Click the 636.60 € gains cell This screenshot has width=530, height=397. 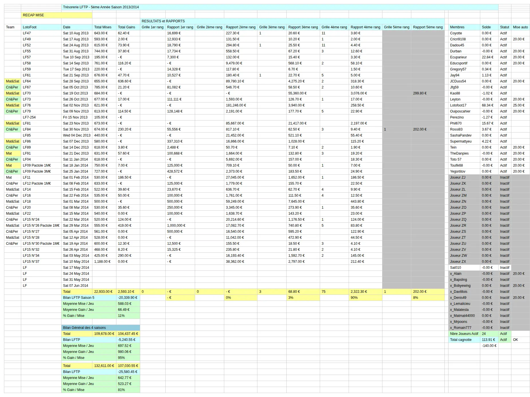click(128, 81)
